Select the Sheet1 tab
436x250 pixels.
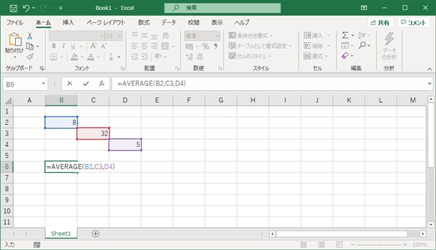(61, 234)
